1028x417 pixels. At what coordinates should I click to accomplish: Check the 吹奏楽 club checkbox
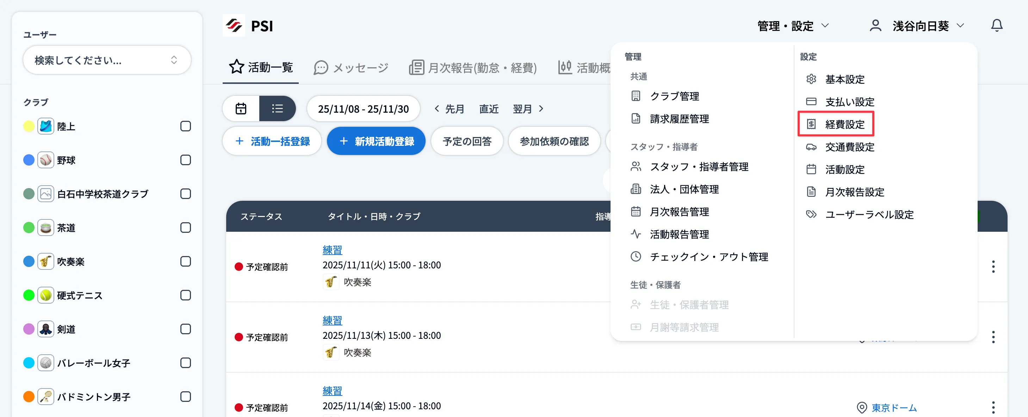185,261
